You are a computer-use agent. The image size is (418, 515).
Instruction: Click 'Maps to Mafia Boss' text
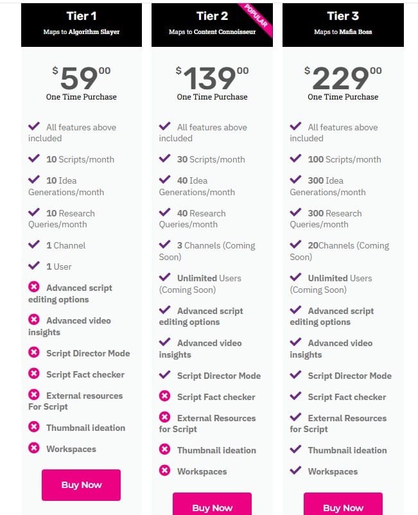[343, 31]
